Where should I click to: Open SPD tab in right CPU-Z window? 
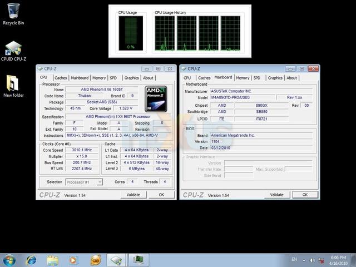[257, 78]
